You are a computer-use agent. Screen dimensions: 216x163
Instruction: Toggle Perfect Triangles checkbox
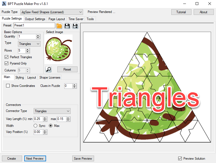coord(7,57)
